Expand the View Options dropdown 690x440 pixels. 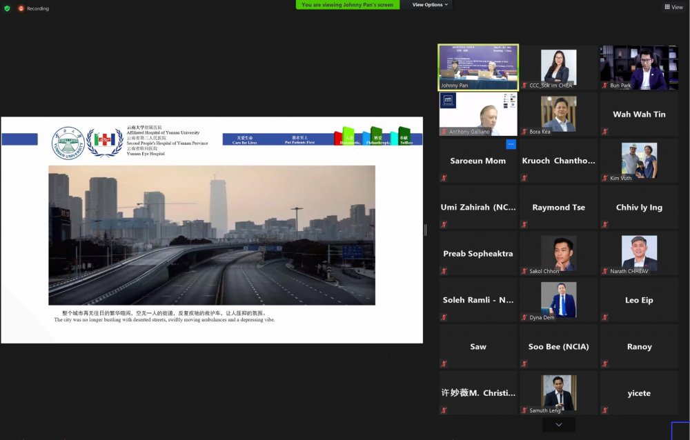click(430, 4)
